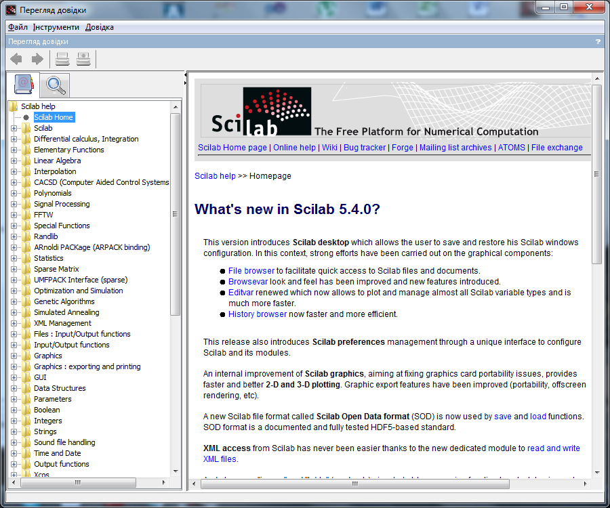The image size is (610, 508).
Task: Click the Polynomials folder icon
Action: pyautogui.click(x=26, y=193)
